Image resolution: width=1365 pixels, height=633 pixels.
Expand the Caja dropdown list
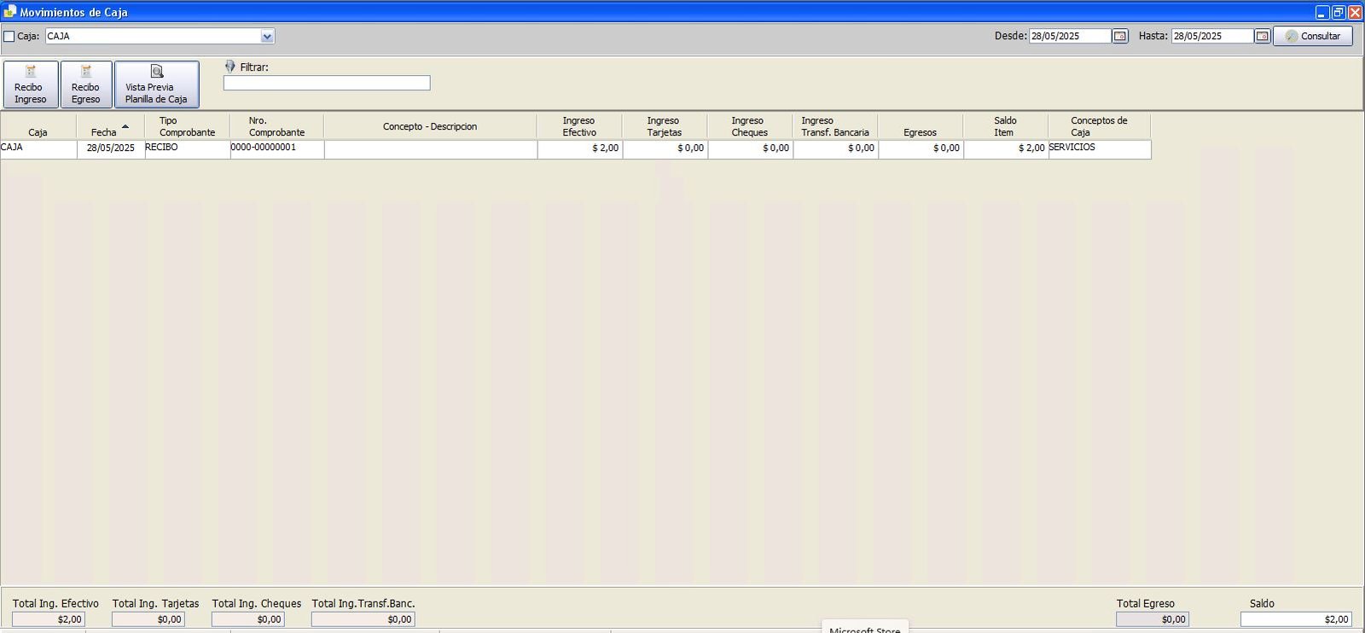pyautogui.click(x=267, y=37)
